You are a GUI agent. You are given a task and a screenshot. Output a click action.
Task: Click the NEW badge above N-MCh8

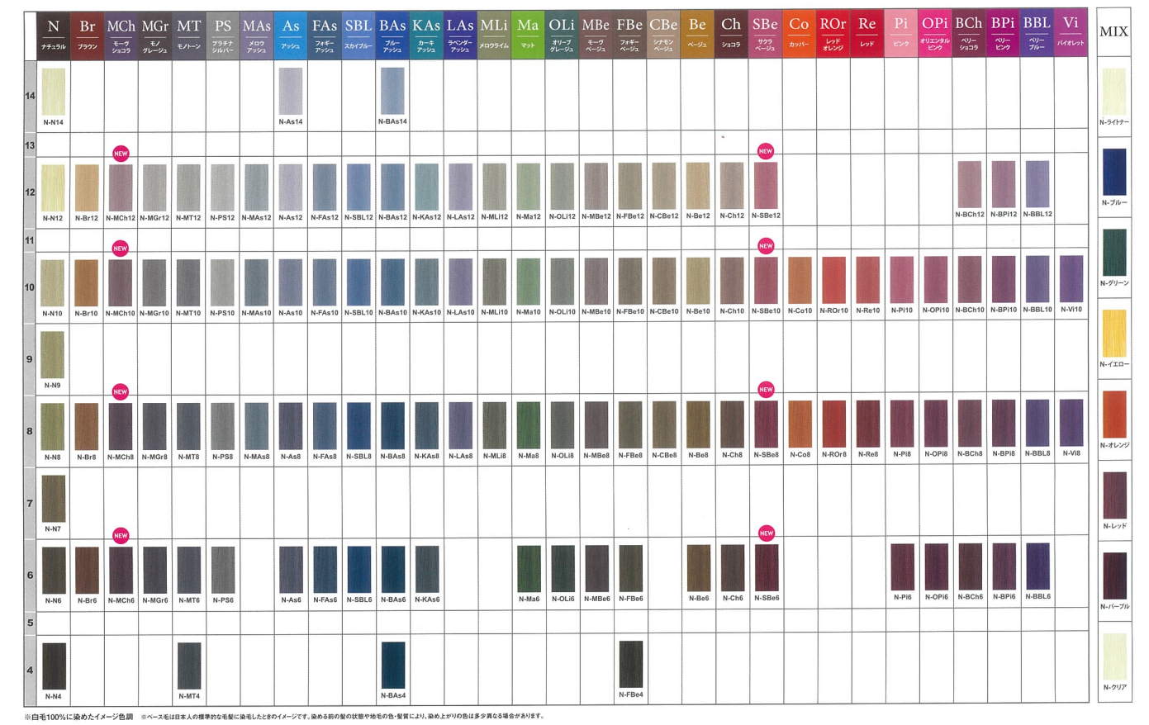tap(121, 391)
